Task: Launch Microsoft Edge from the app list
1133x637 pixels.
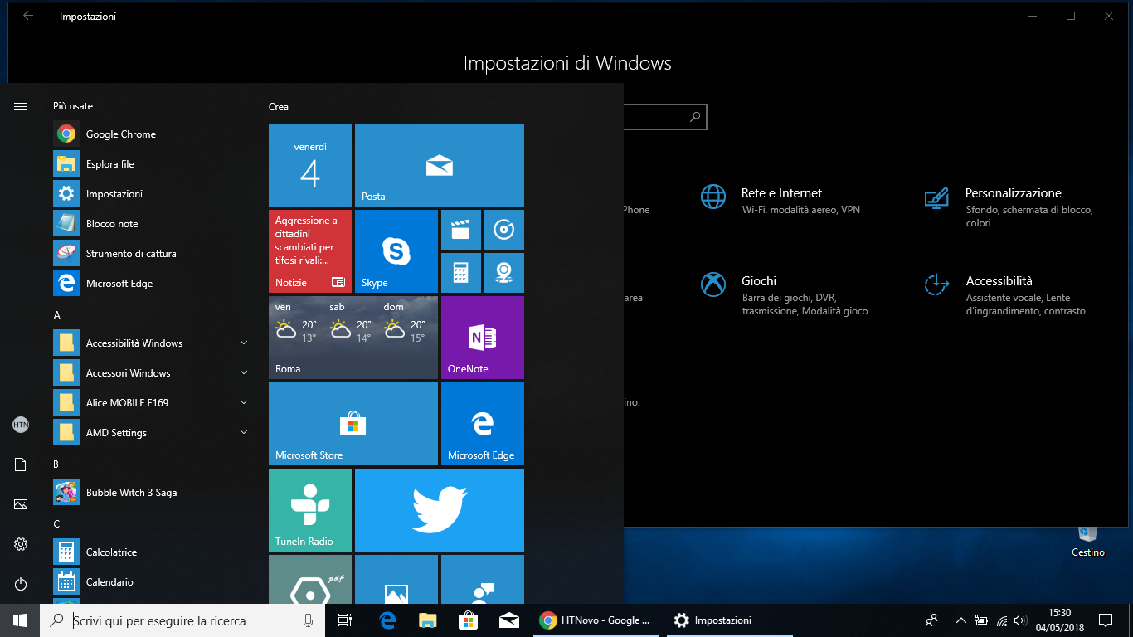Action: click(151, 284)
